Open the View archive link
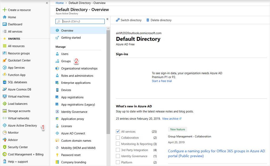This screenshot has width=270, height=166. pos(172,119)
